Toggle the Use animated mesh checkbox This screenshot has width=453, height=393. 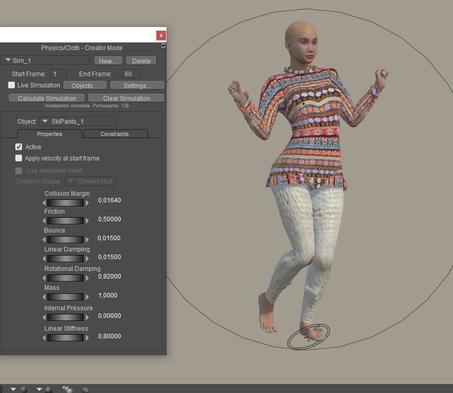(x=18, y=171)
